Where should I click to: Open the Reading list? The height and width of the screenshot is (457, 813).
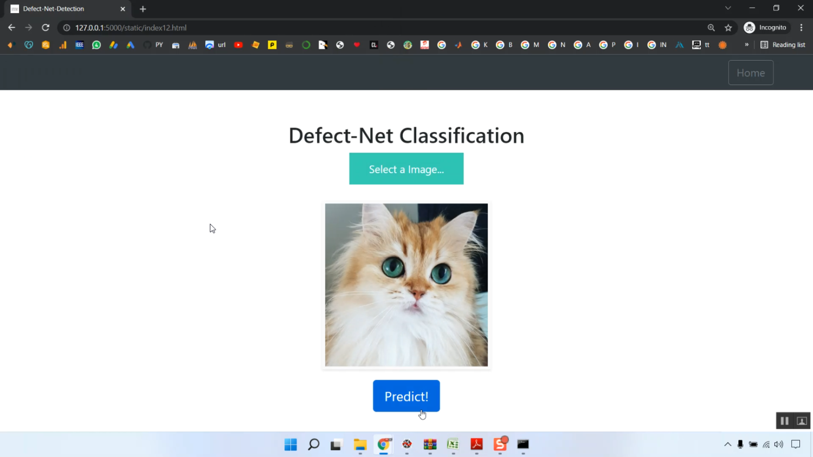point(783,45)
